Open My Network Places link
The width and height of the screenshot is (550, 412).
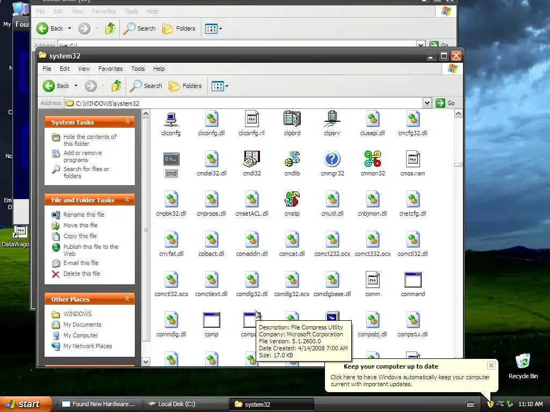[x=88, y=346]
